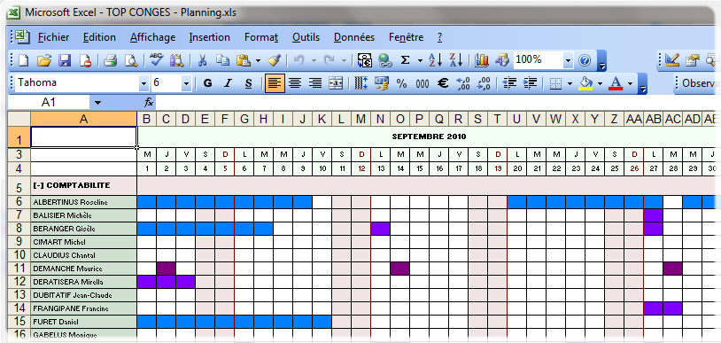Paste from the clipboard
This screenshot has width=721, height=343.
(x=243, y=60)
